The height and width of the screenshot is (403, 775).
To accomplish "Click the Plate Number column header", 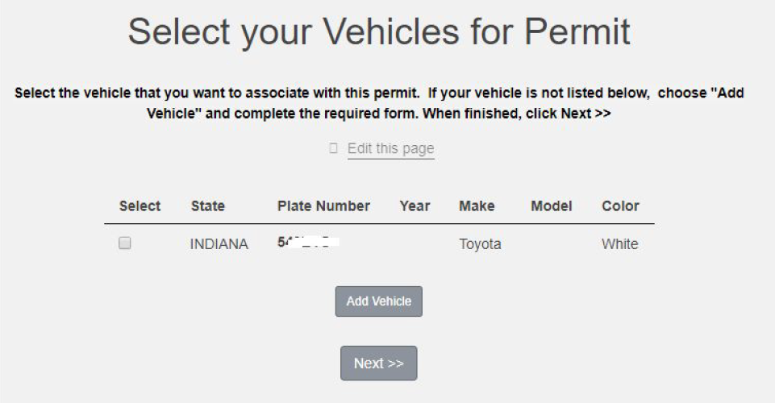I will pyautogui.click(x=323, y=206).
